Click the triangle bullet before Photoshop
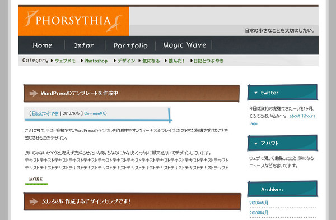The image size is (336, 220). [82, 61]
